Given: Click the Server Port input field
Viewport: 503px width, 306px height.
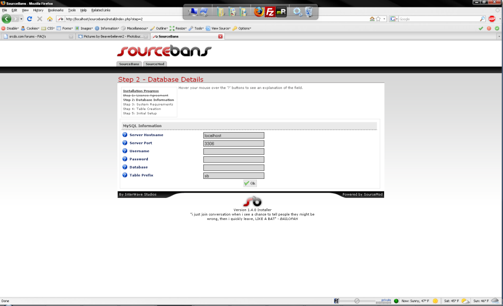Looking at the screenshot, I should [234, 143].
